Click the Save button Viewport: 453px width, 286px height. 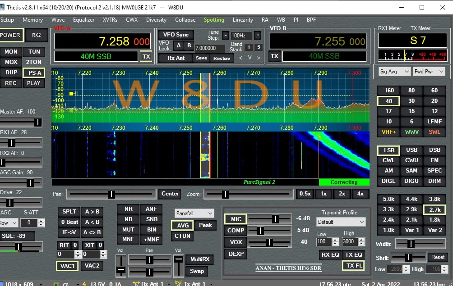(201, 58)
